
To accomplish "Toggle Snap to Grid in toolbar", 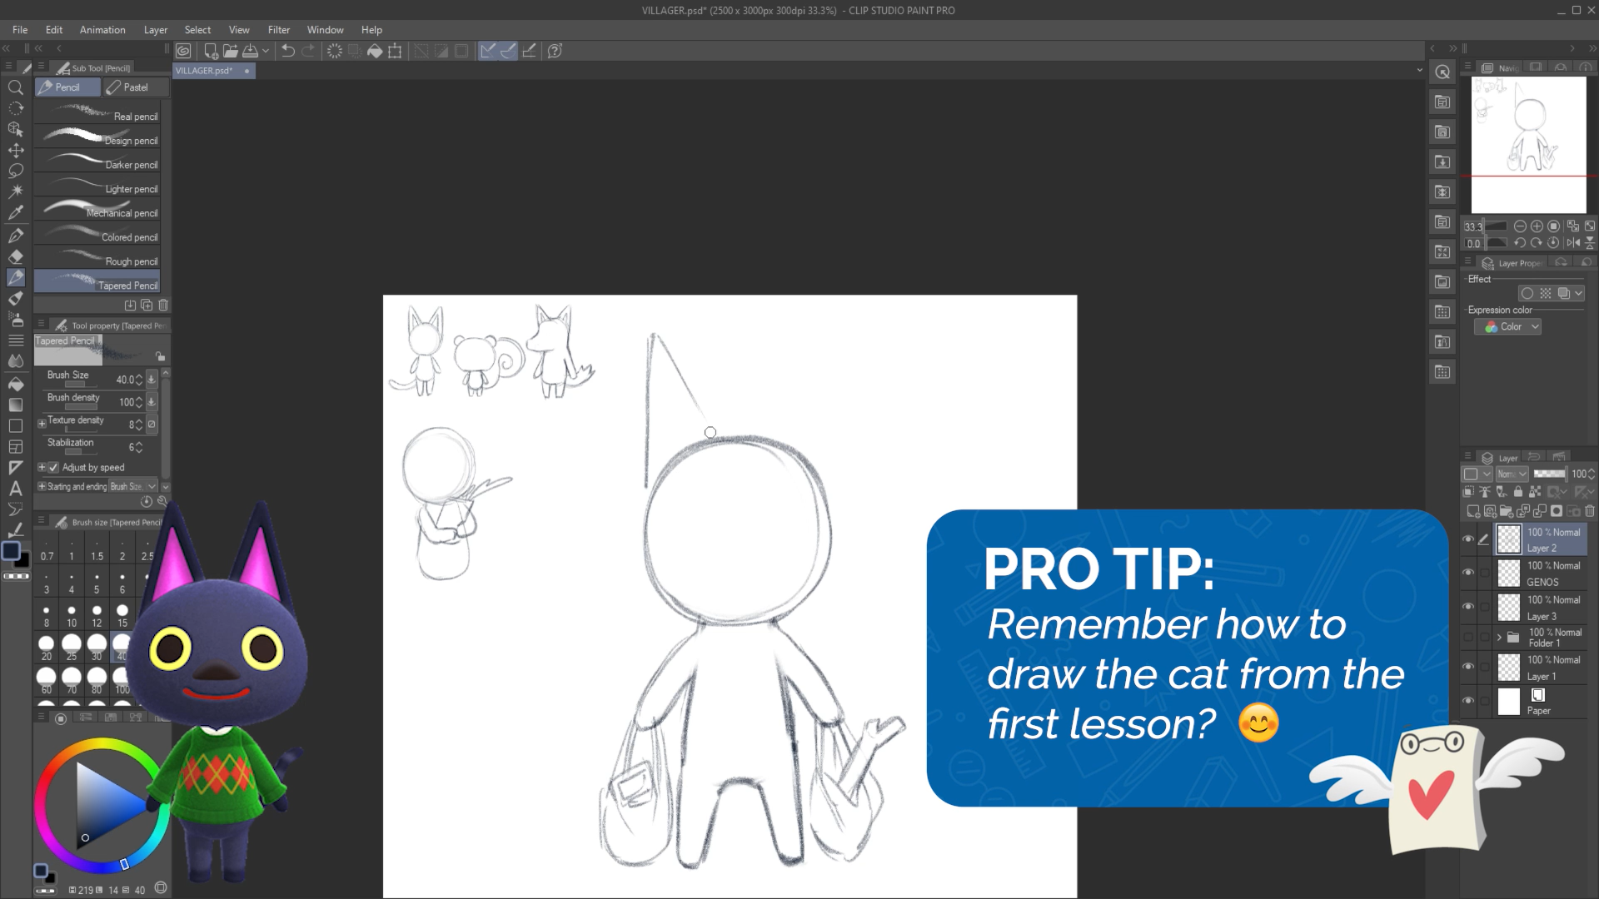I will click(x=528, y=51).
